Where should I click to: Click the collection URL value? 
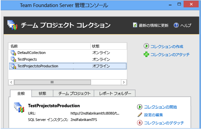click(95, 113)
